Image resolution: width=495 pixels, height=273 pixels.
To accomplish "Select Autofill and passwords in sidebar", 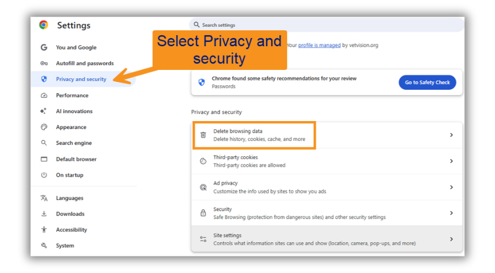I will coord(85,63).
